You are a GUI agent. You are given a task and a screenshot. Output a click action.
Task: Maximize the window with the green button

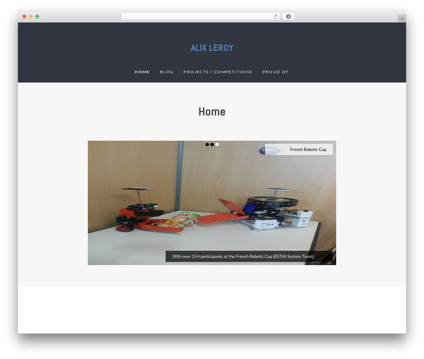(x=37, y=17)
